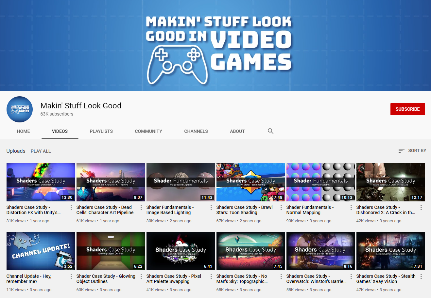Open options menu for Brawl Stars video
431x298 pixels.
281,208
